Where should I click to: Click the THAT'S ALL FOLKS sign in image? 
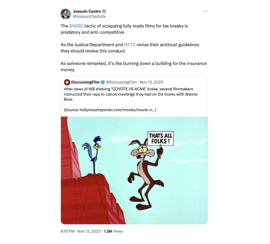pos(160,138)
